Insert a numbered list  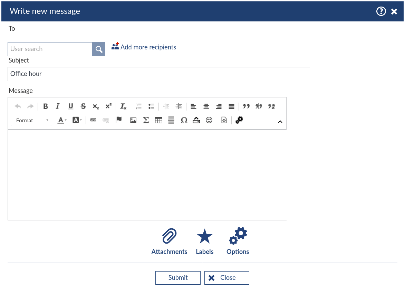138,106
